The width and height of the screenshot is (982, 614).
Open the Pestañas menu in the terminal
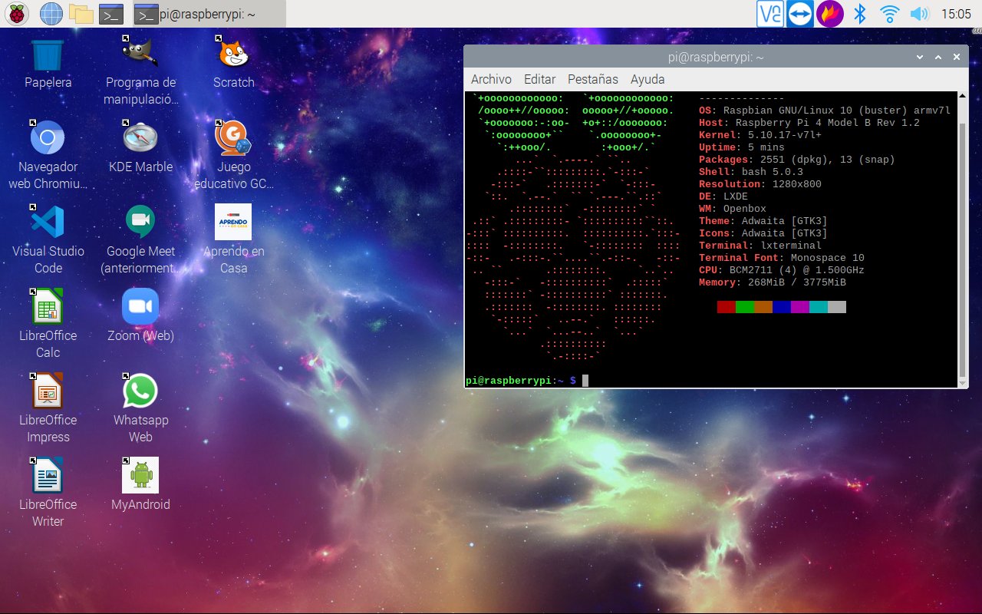coord(592,79)
